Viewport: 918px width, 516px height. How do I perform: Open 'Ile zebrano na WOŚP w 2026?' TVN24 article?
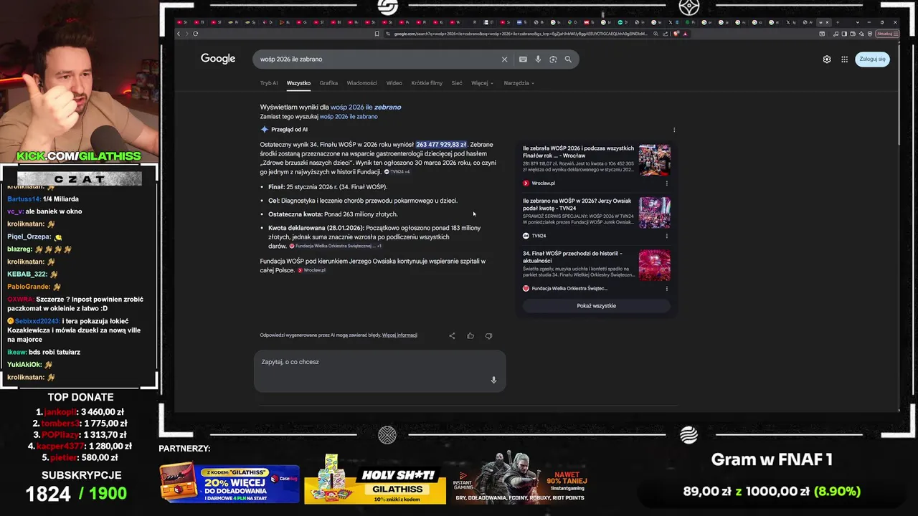tap(577, 204)
